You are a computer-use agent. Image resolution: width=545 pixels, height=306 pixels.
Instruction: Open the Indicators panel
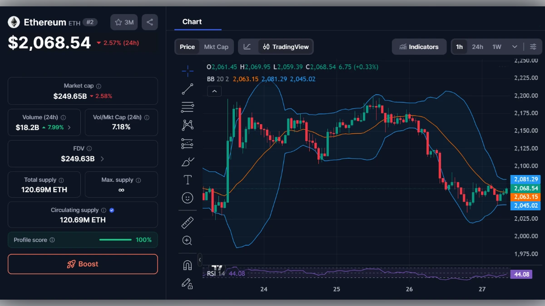[419, 46]
